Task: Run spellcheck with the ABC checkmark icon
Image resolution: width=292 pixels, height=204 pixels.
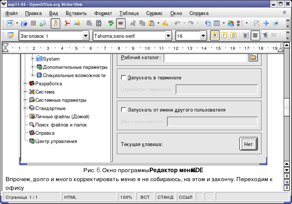Action: coord(111,23)
